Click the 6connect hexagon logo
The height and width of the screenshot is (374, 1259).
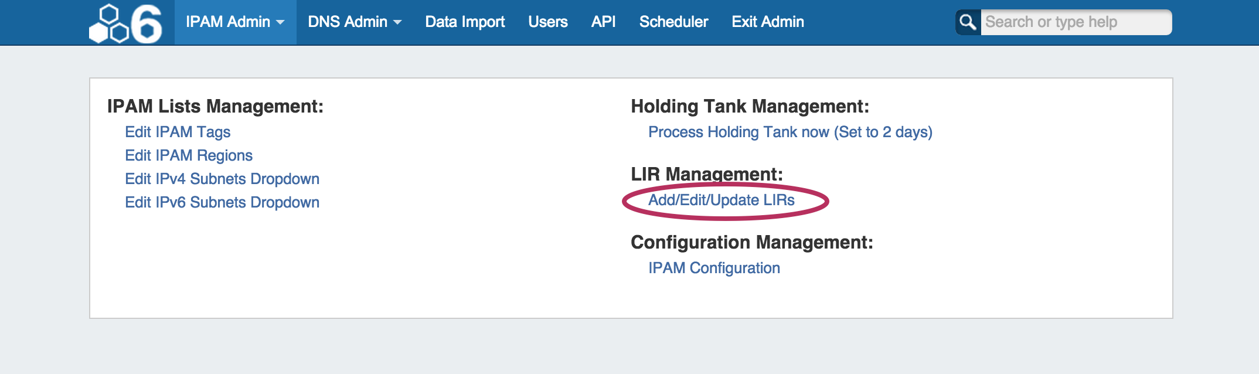109,24
